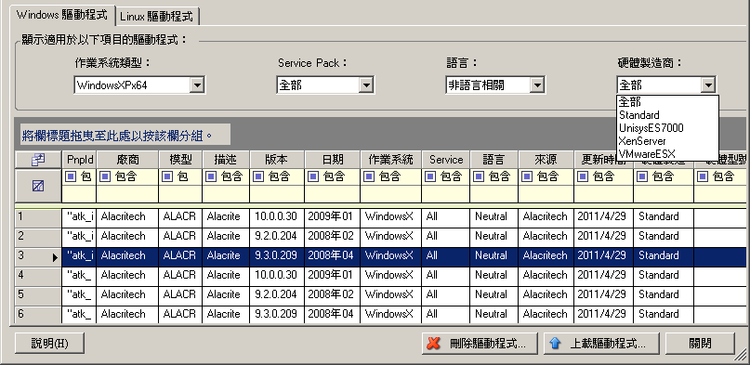
Task: Collapse the 硬體製造商 dropdown arrow
Action: tap(708, 85)
